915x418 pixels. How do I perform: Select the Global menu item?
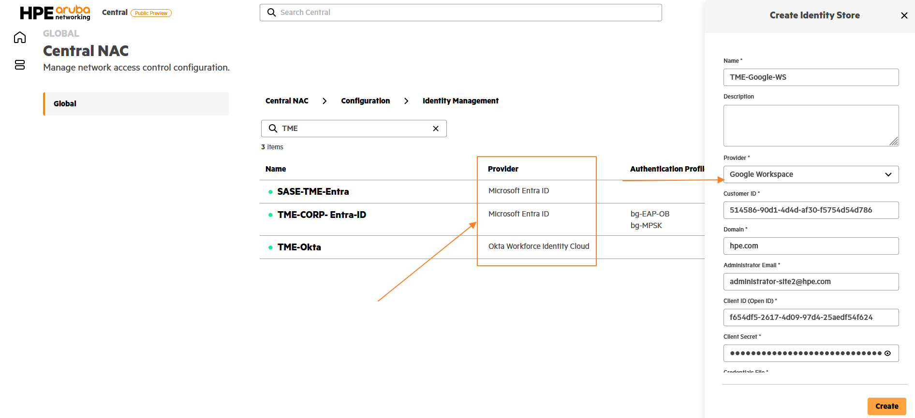point(136,104)
